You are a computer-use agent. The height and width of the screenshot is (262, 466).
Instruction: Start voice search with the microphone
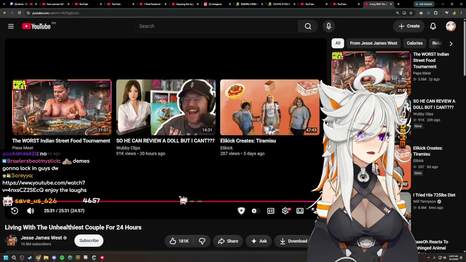coord(329,26)
